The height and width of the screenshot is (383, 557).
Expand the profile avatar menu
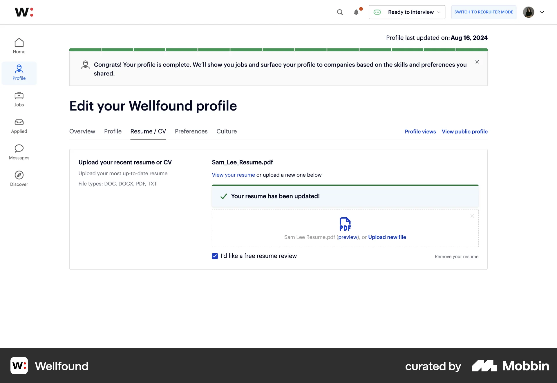tap(534, 12)
